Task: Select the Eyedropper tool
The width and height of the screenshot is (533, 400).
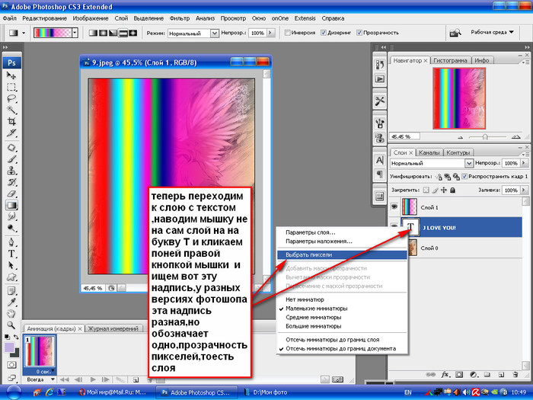Action: click(x=11, y=302)
